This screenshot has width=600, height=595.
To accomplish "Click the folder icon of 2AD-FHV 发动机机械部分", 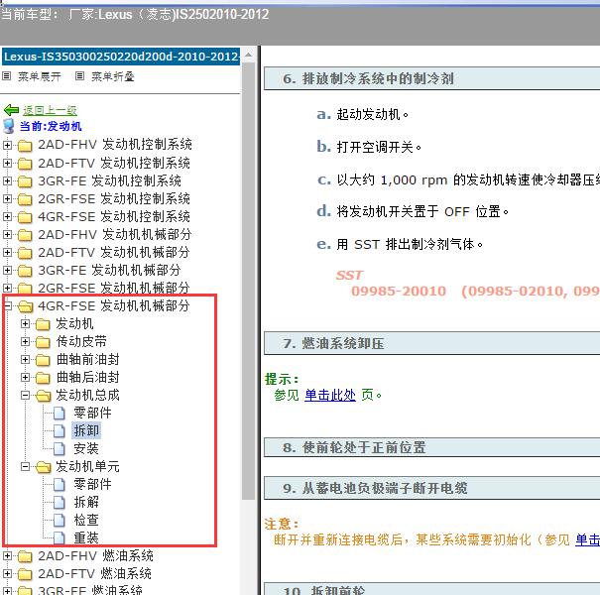I will point(25,235).
